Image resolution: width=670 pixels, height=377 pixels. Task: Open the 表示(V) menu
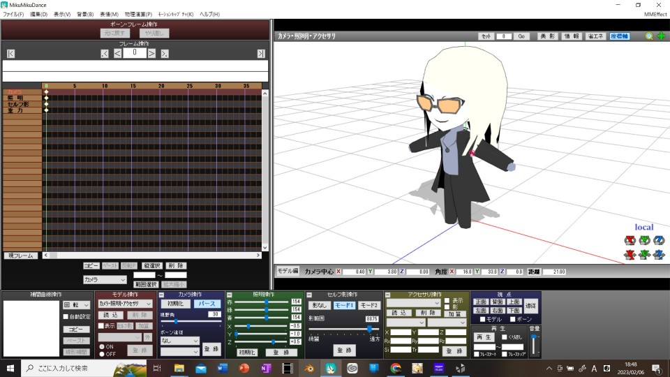(x=62, y=14)
